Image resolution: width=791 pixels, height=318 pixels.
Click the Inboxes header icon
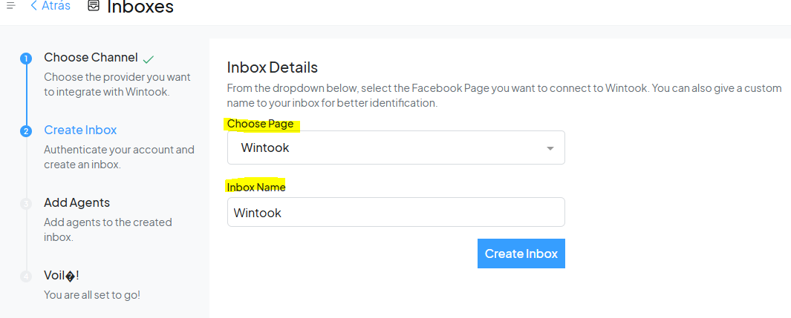94,6
